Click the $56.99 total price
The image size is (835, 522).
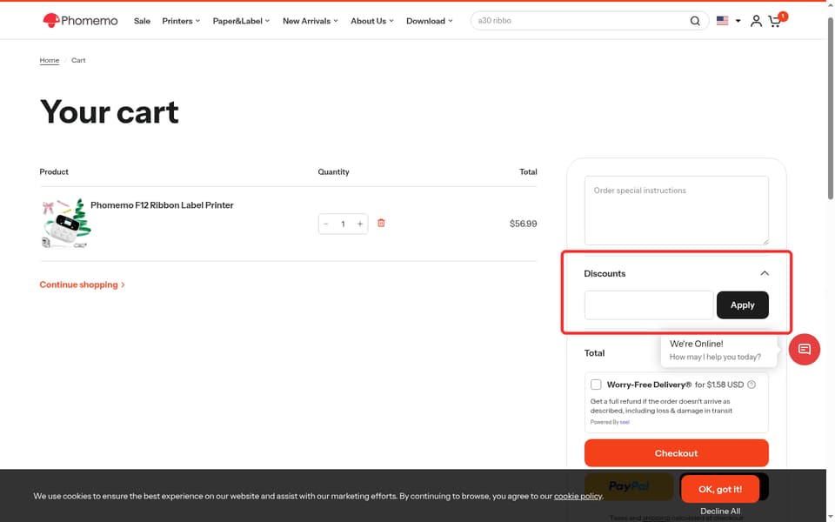(523, 224)
